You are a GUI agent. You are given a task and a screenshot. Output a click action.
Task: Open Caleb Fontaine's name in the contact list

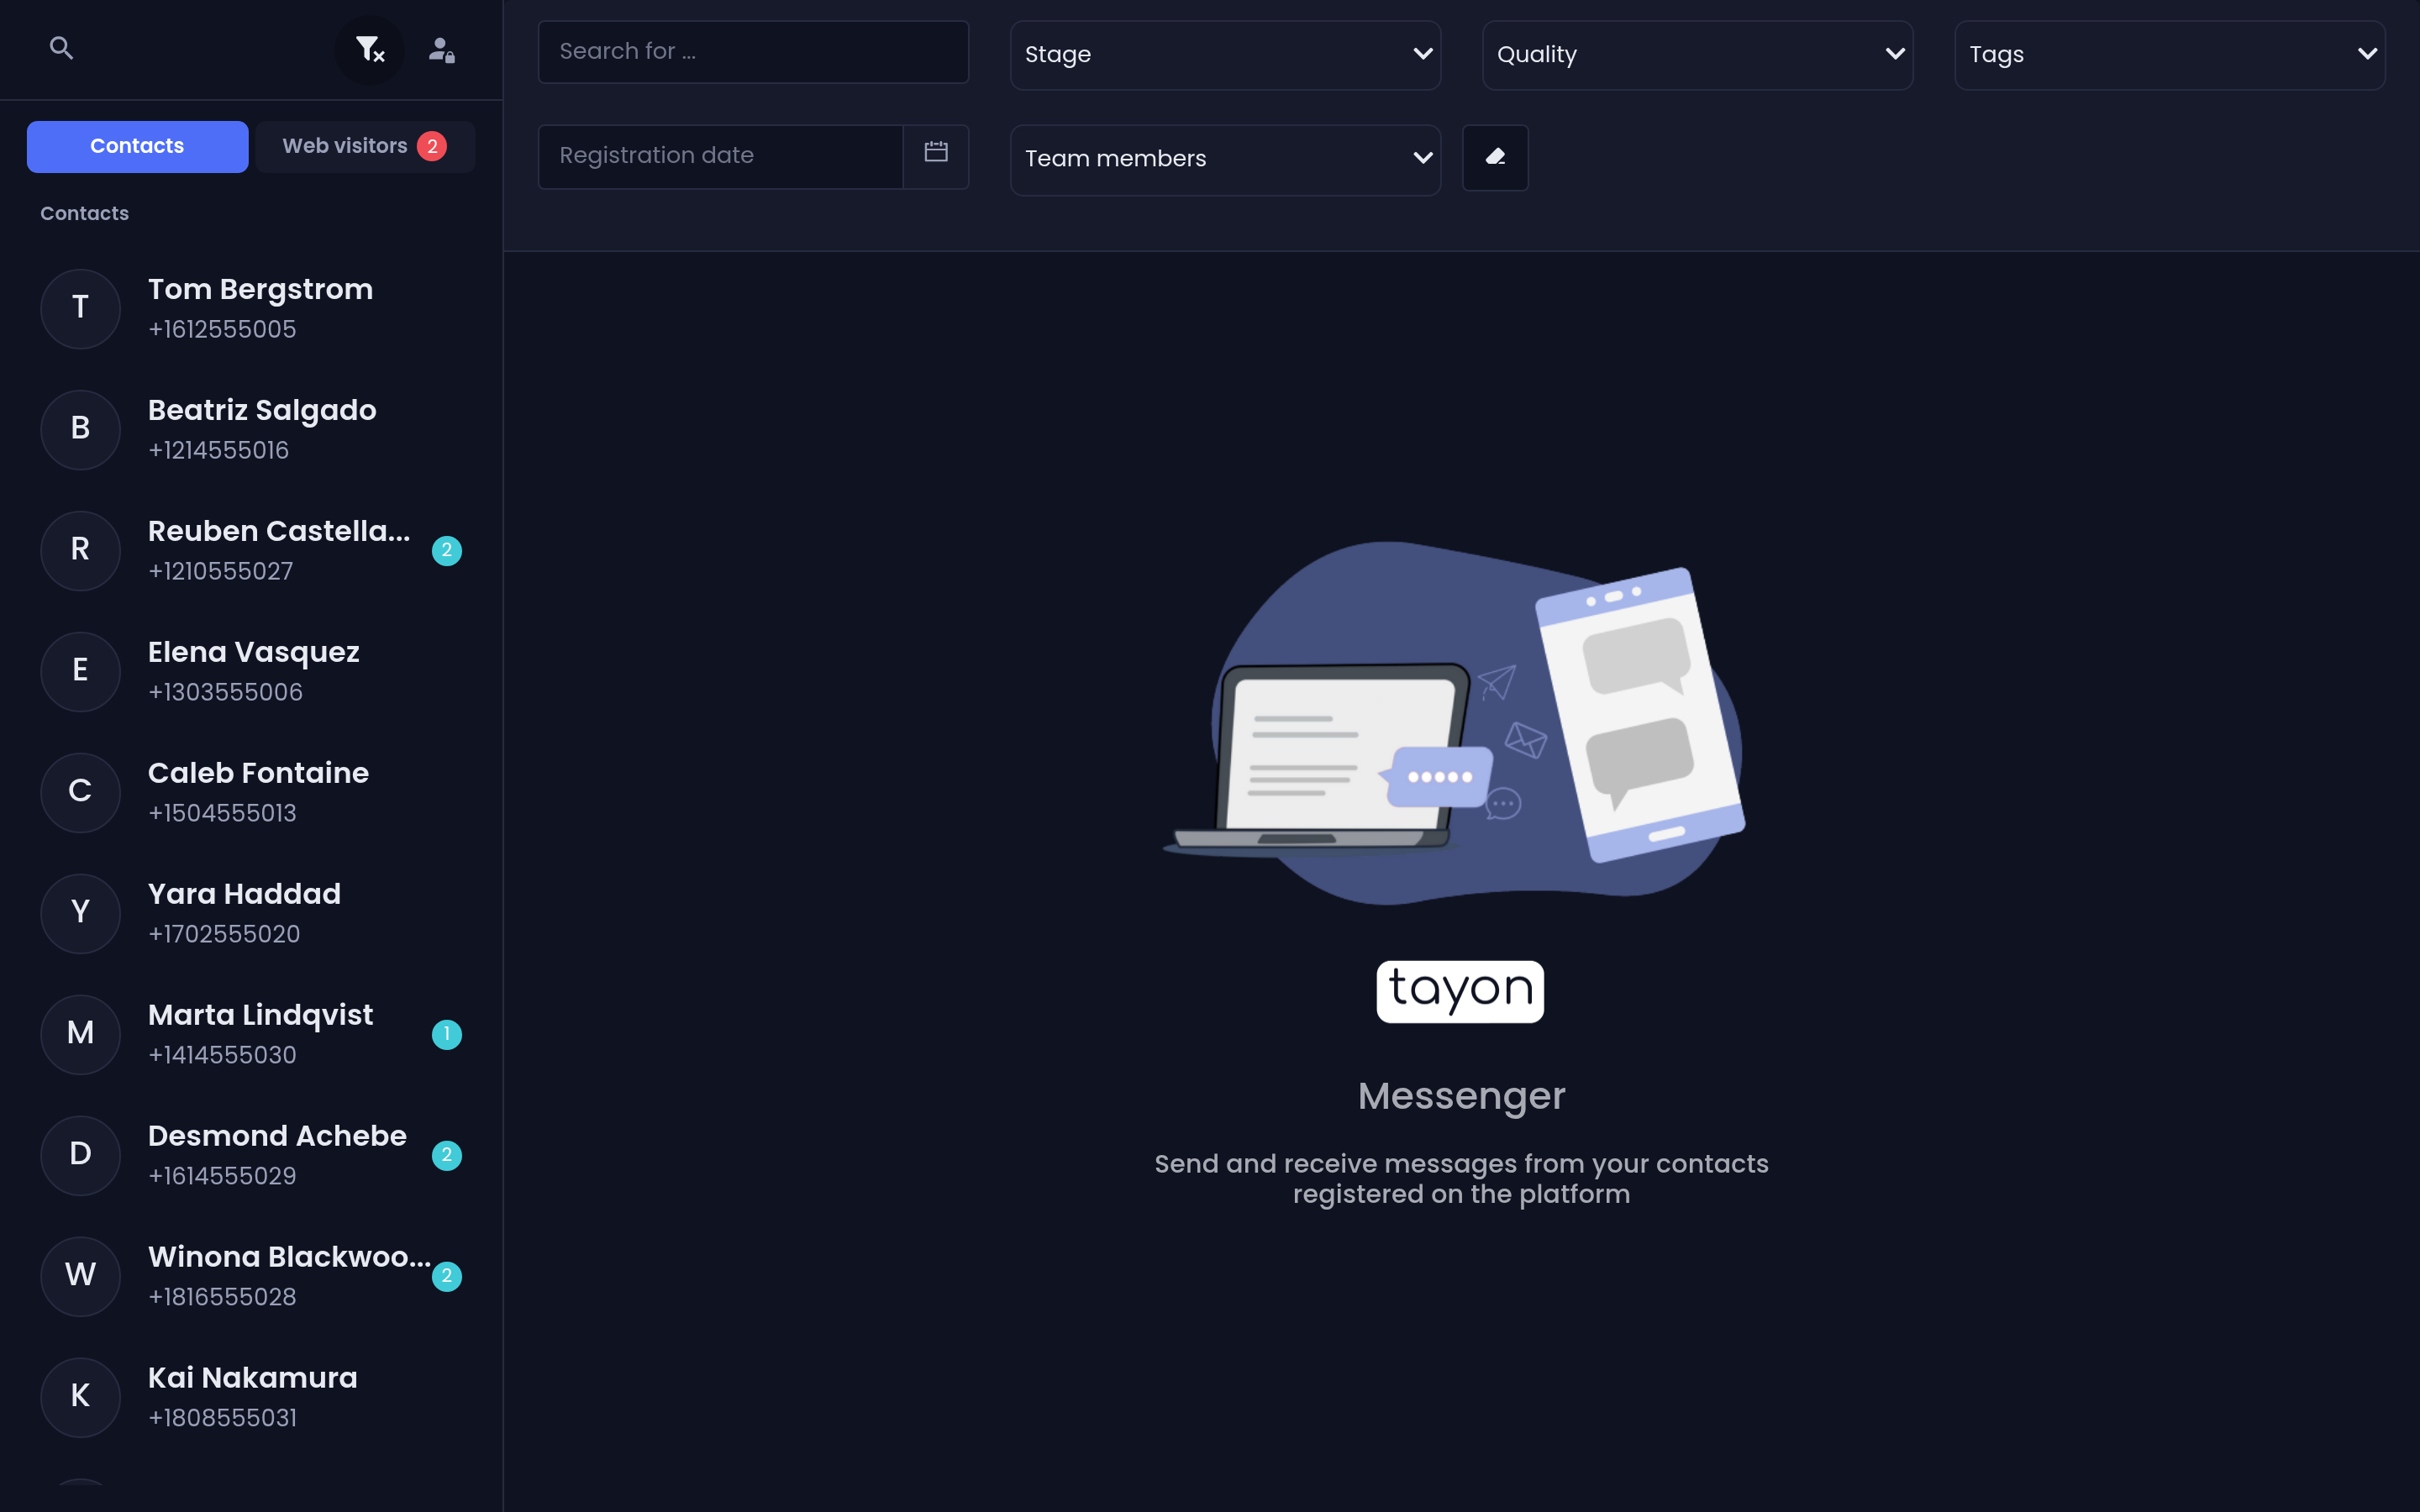tap(258, 773)
